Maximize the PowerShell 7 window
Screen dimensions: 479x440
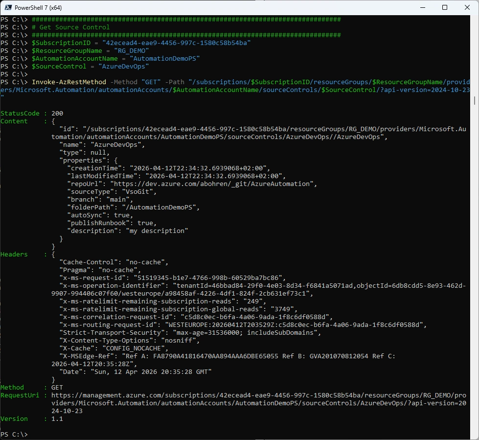click(x=445, y=8)
